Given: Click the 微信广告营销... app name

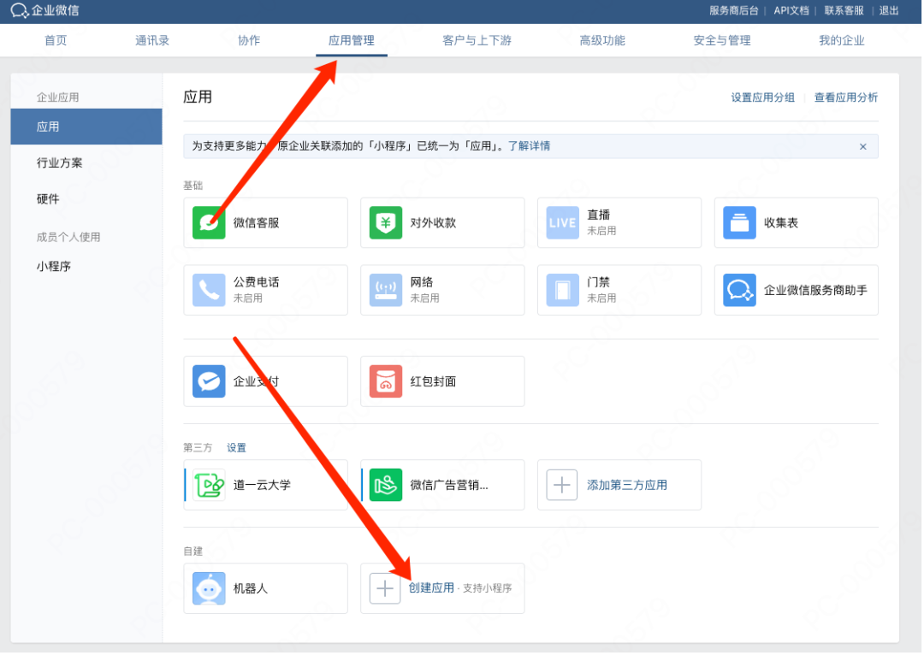Looking at the screenshot, I should tap(449, 485).
